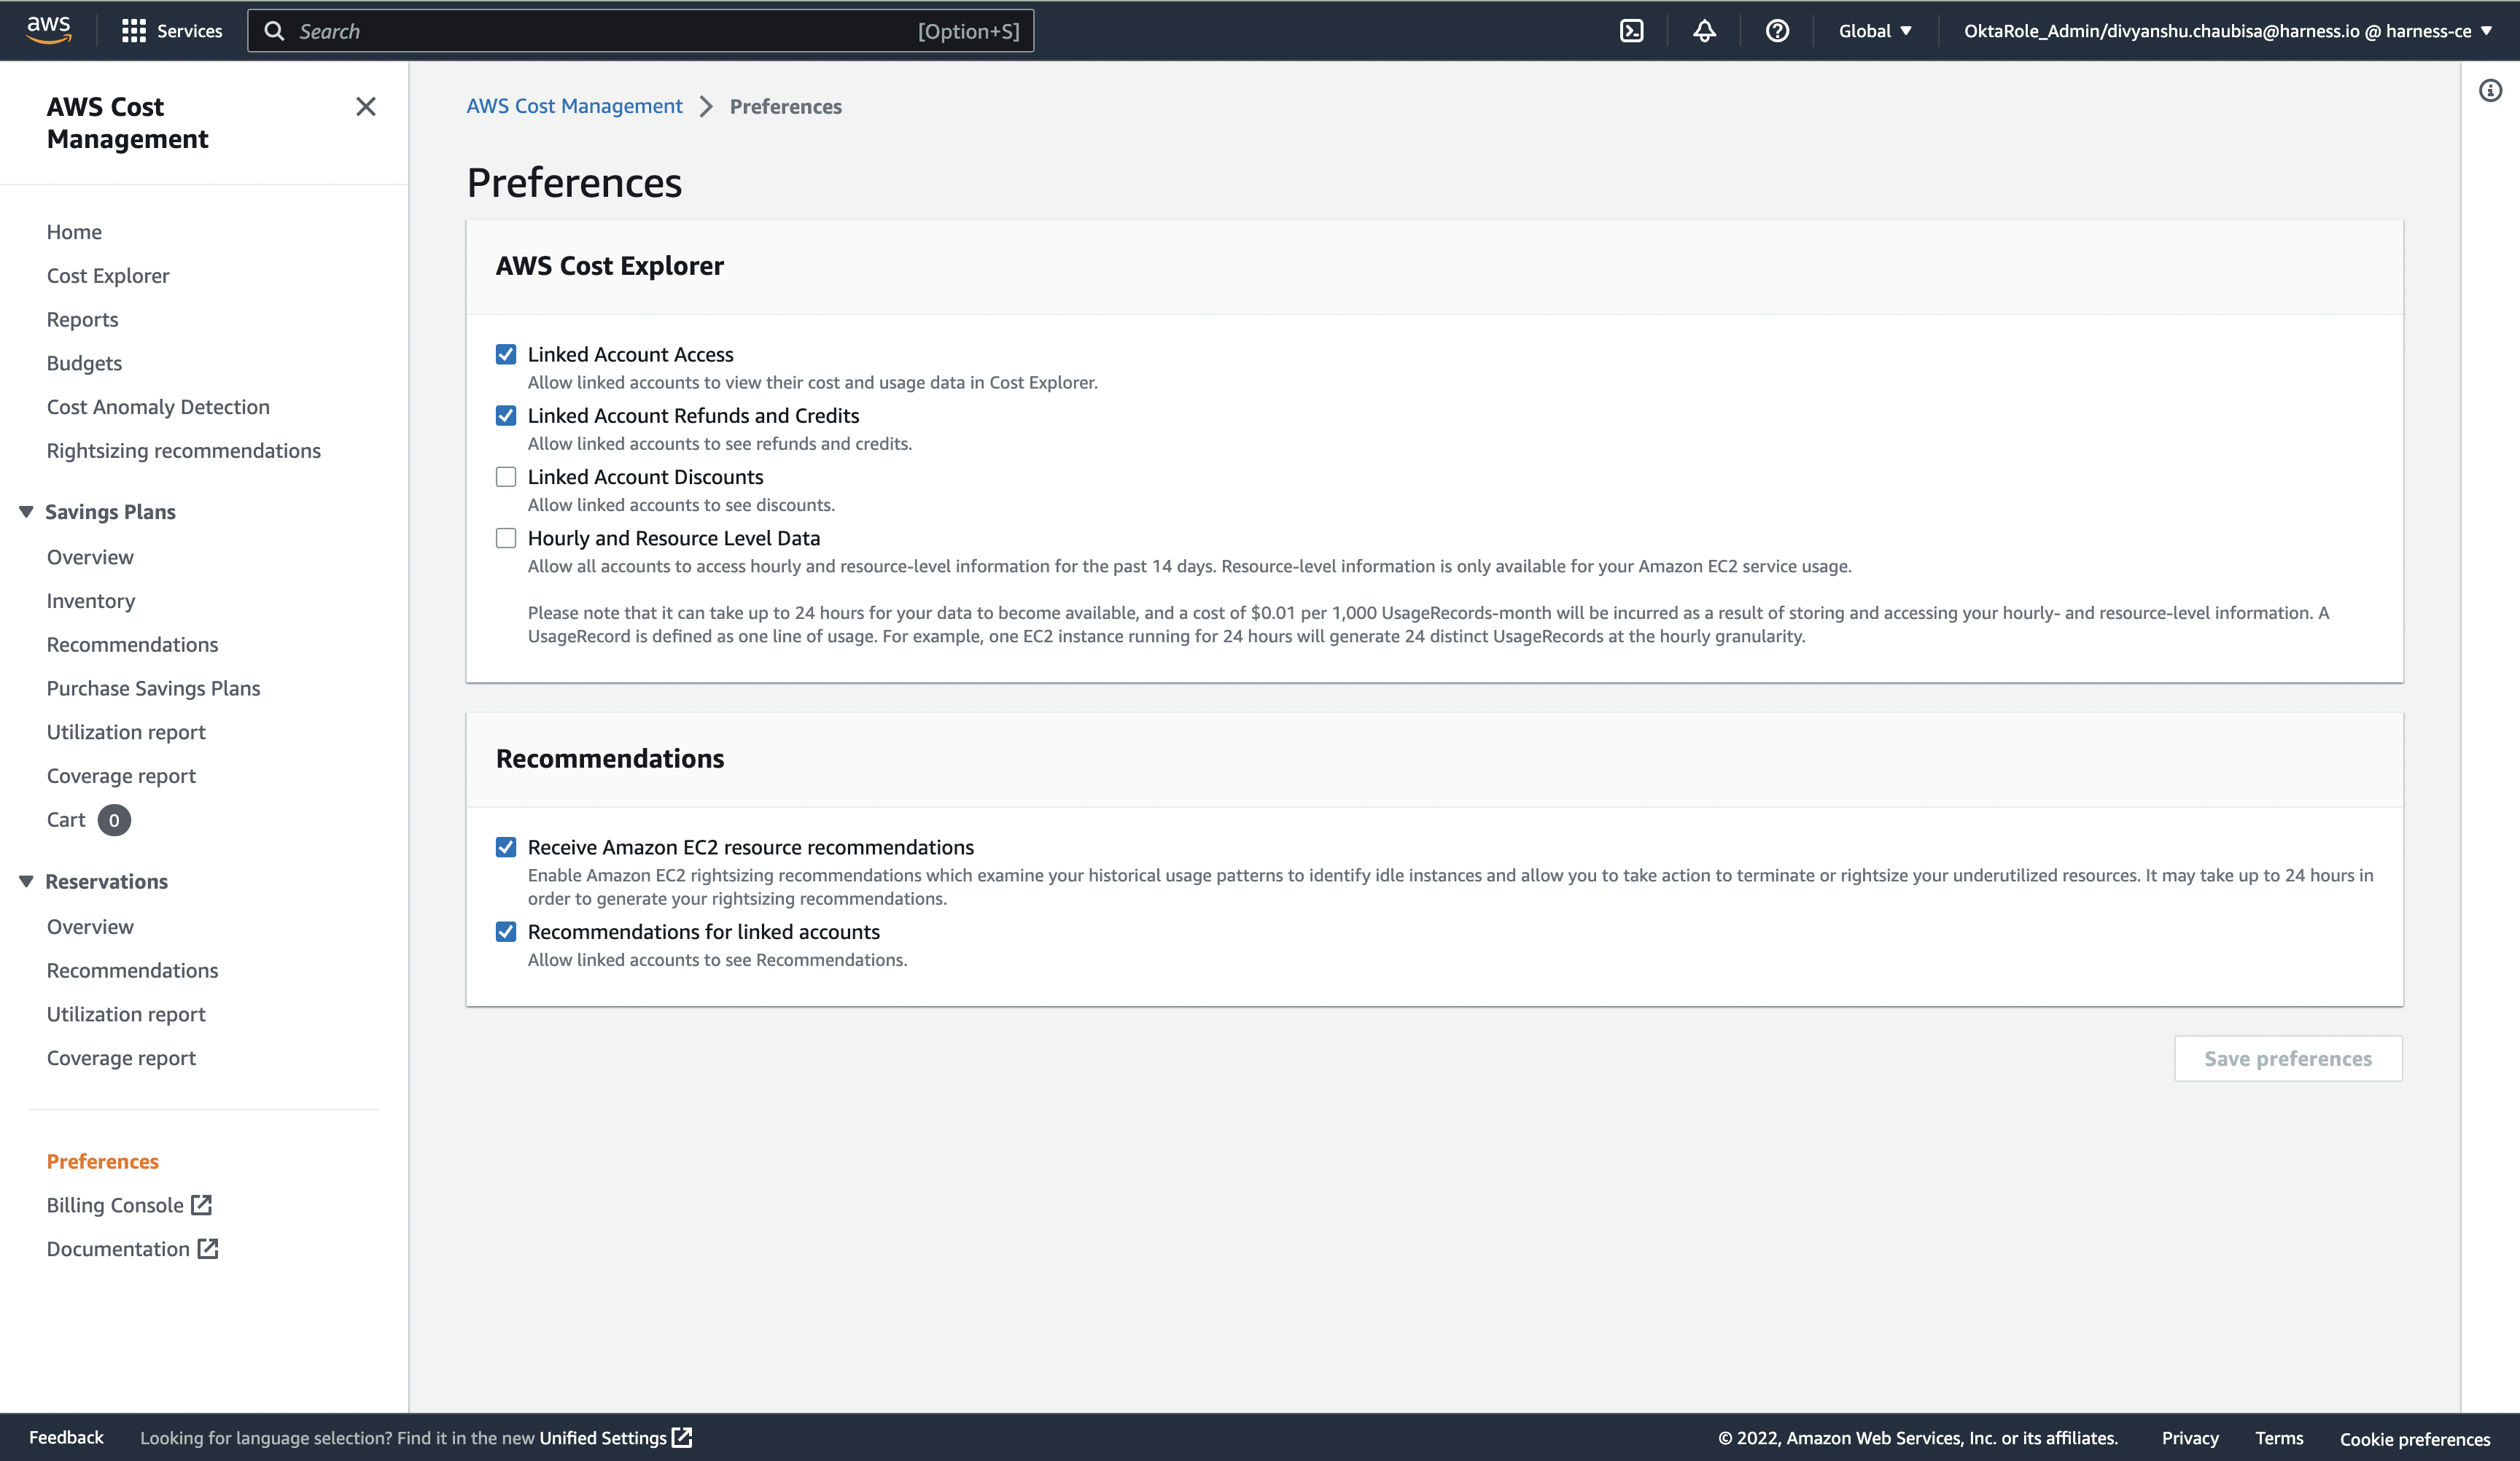Close the AWS Cost Management sidebar
Screen dimensions: 2520x1461
click(366, 107)
